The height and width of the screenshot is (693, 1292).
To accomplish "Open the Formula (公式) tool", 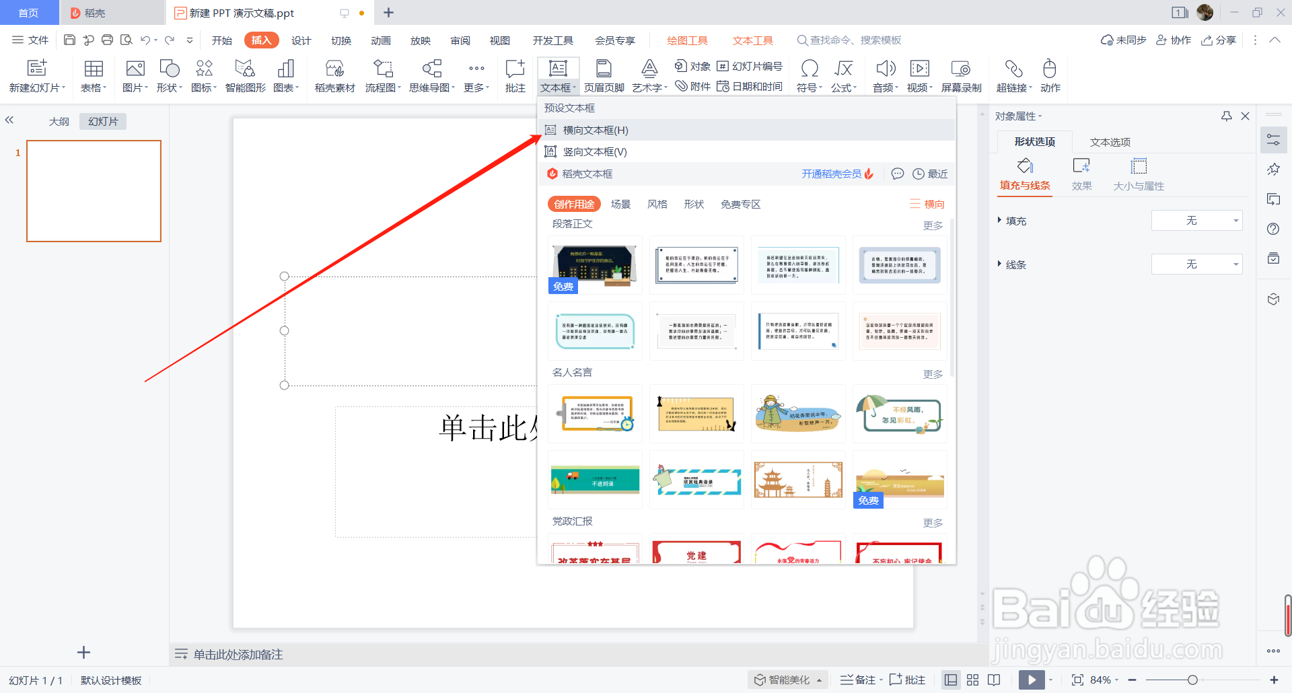I will point(844,75).
